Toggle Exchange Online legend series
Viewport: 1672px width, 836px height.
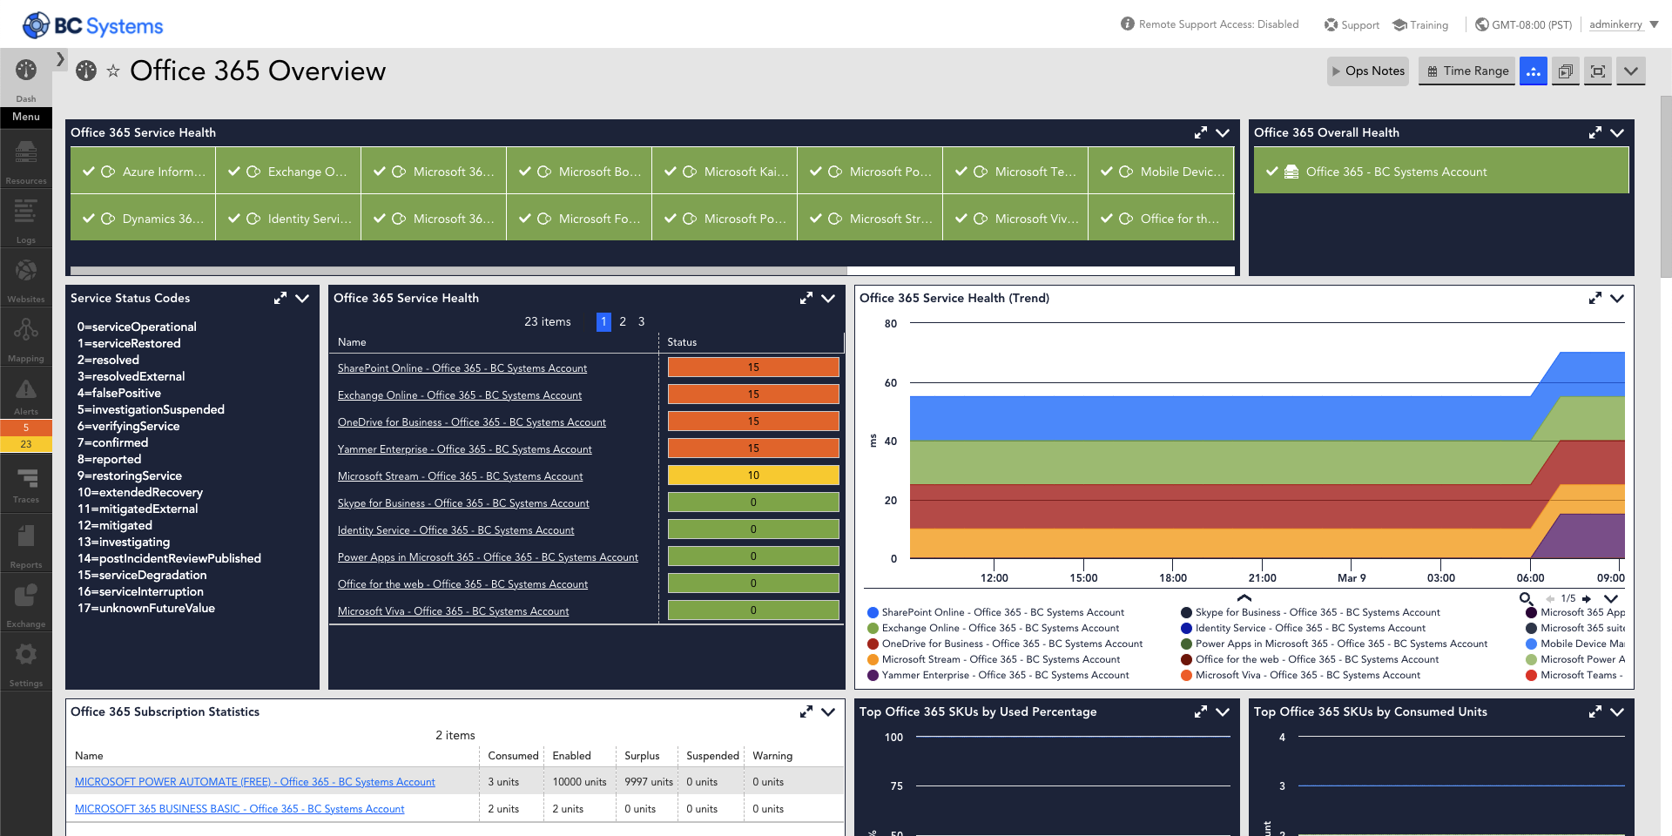tap(993, 628)
